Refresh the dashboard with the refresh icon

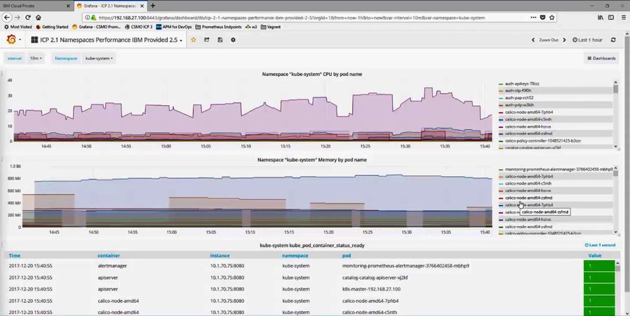point(613,39)
